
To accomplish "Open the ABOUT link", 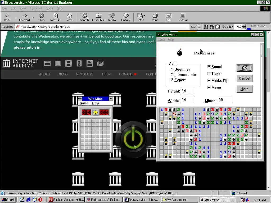I will pyautogui.click(x=44, y=74).
